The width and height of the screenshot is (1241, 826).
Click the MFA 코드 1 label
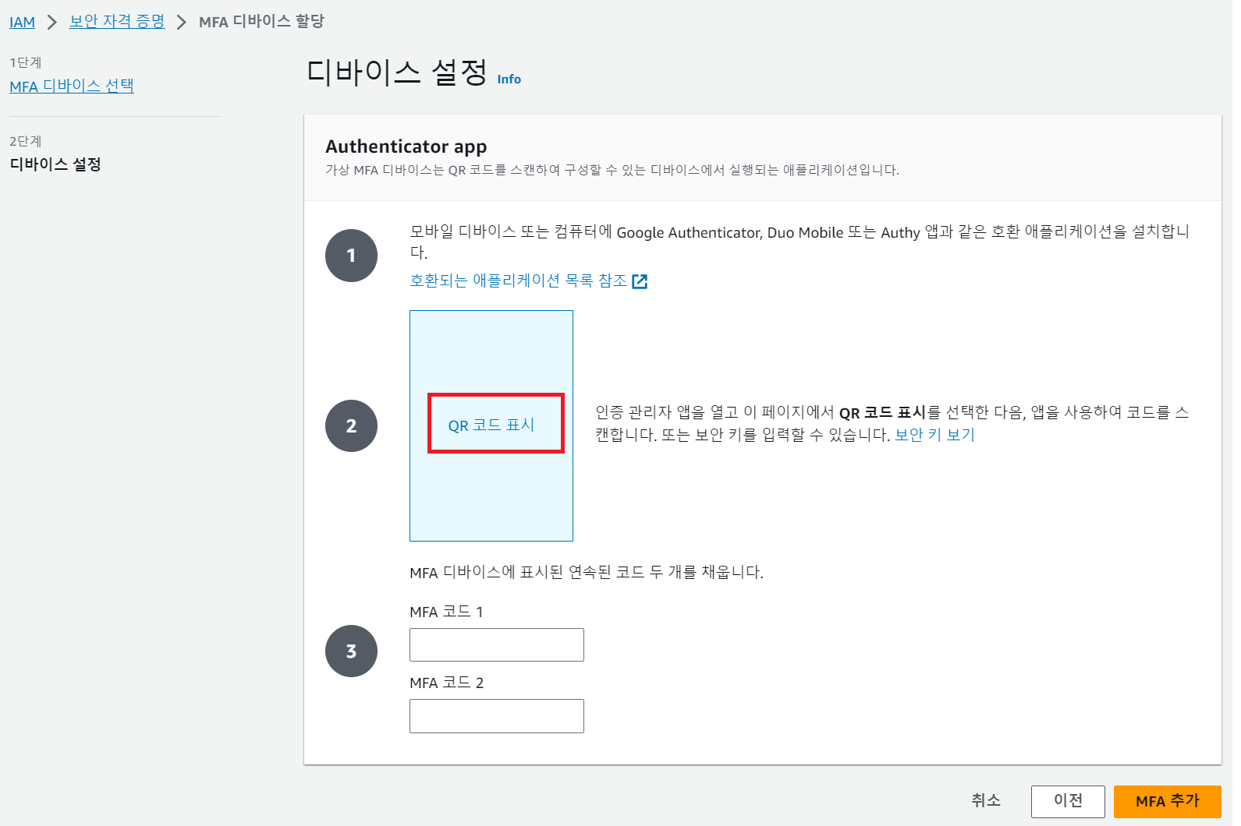[446, 612]
